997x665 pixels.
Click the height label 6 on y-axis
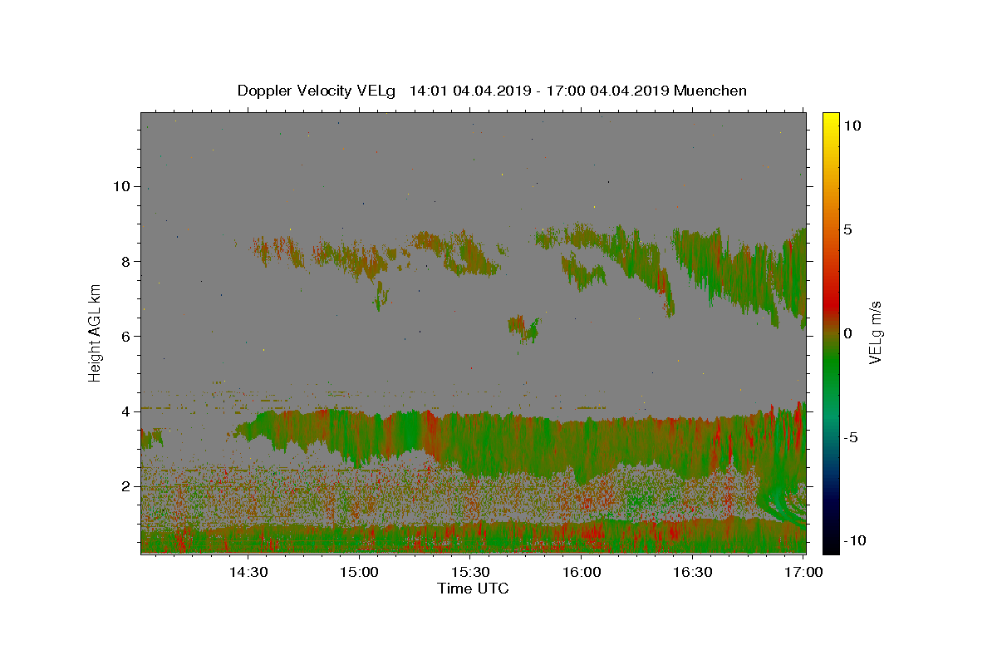pos(126,336)
